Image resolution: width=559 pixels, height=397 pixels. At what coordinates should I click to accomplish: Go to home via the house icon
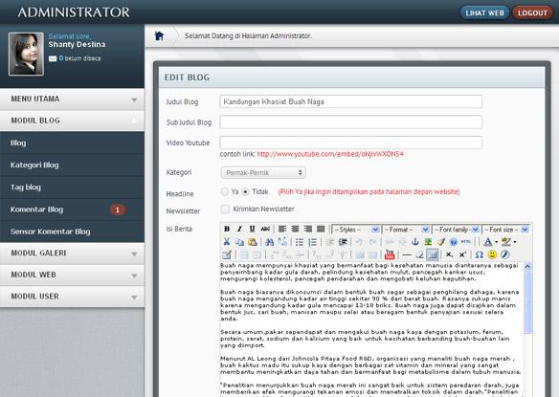pyautogui.click(x=159, y=35)
